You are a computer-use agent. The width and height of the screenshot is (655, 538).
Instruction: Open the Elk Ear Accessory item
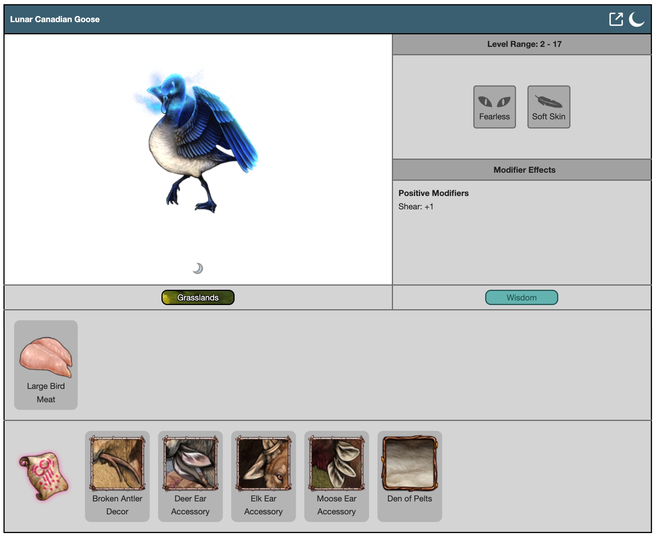[x=264, y=476]
